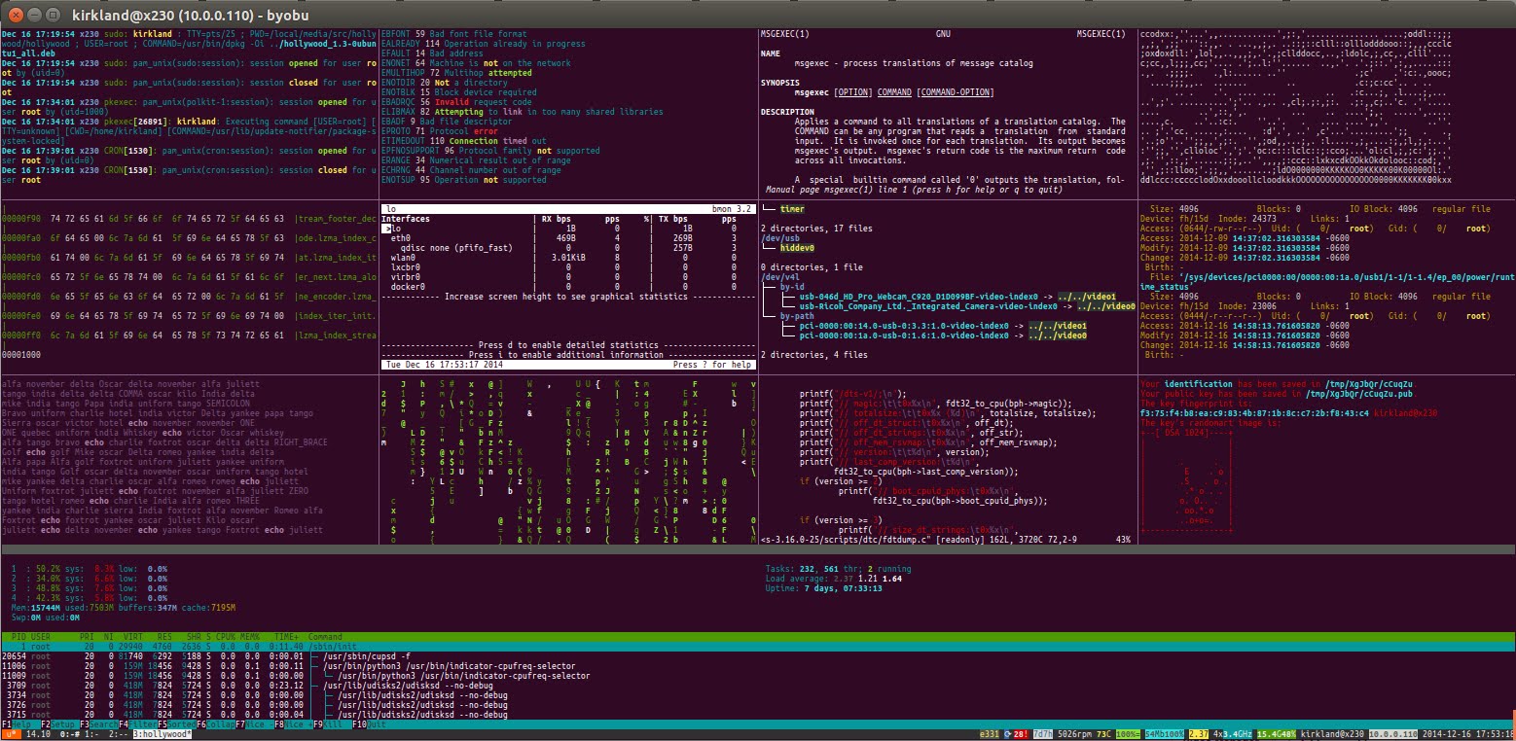Switch to the 3:hollywood byobu window tab
The image size is (1516, 741).
coord(162,733)
